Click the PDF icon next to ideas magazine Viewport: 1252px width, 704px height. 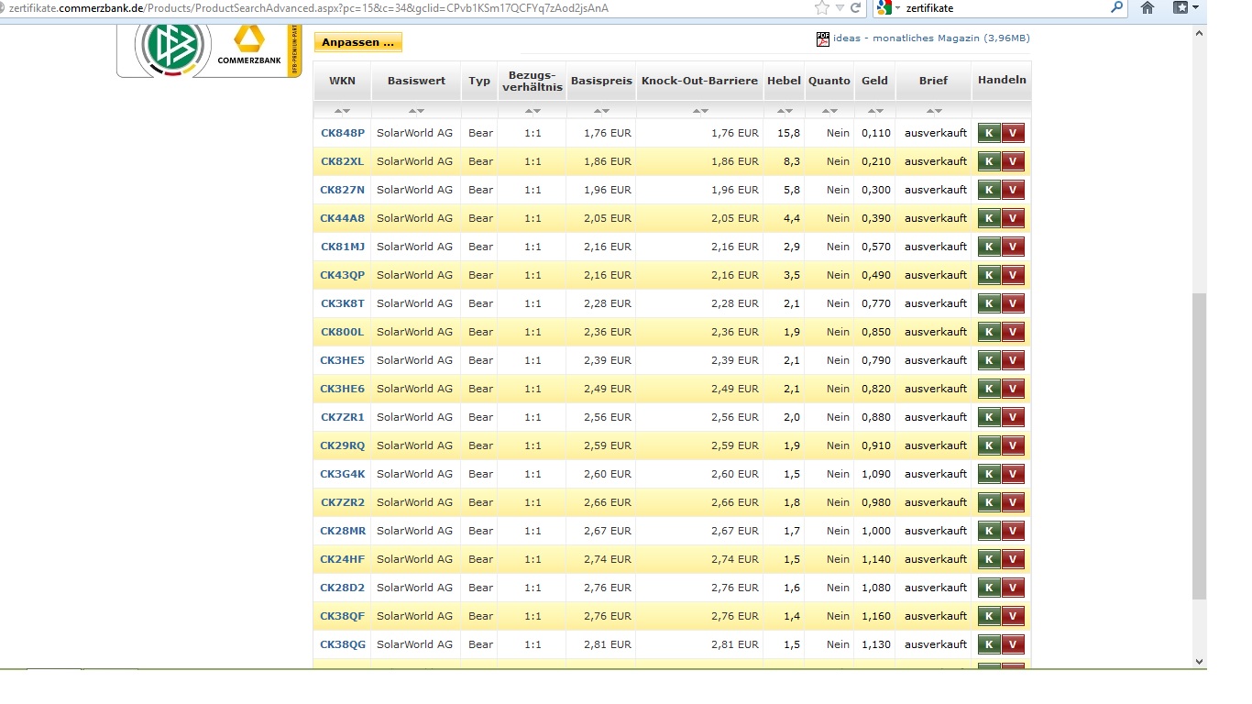coord(822,38)
